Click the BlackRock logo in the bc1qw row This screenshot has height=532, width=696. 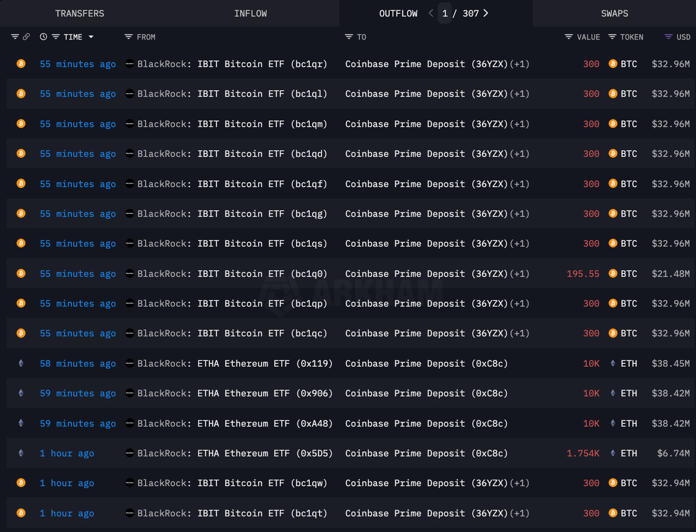point(130,483)
